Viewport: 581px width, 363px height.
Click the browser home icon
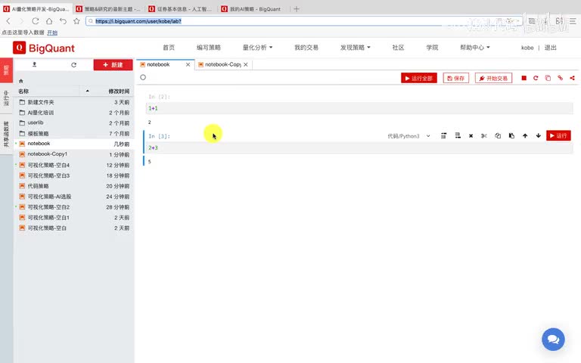coord(49,21)
